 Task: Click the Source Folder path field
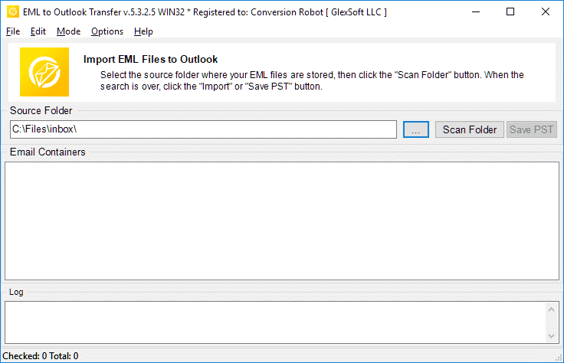(x=203, y=129)
